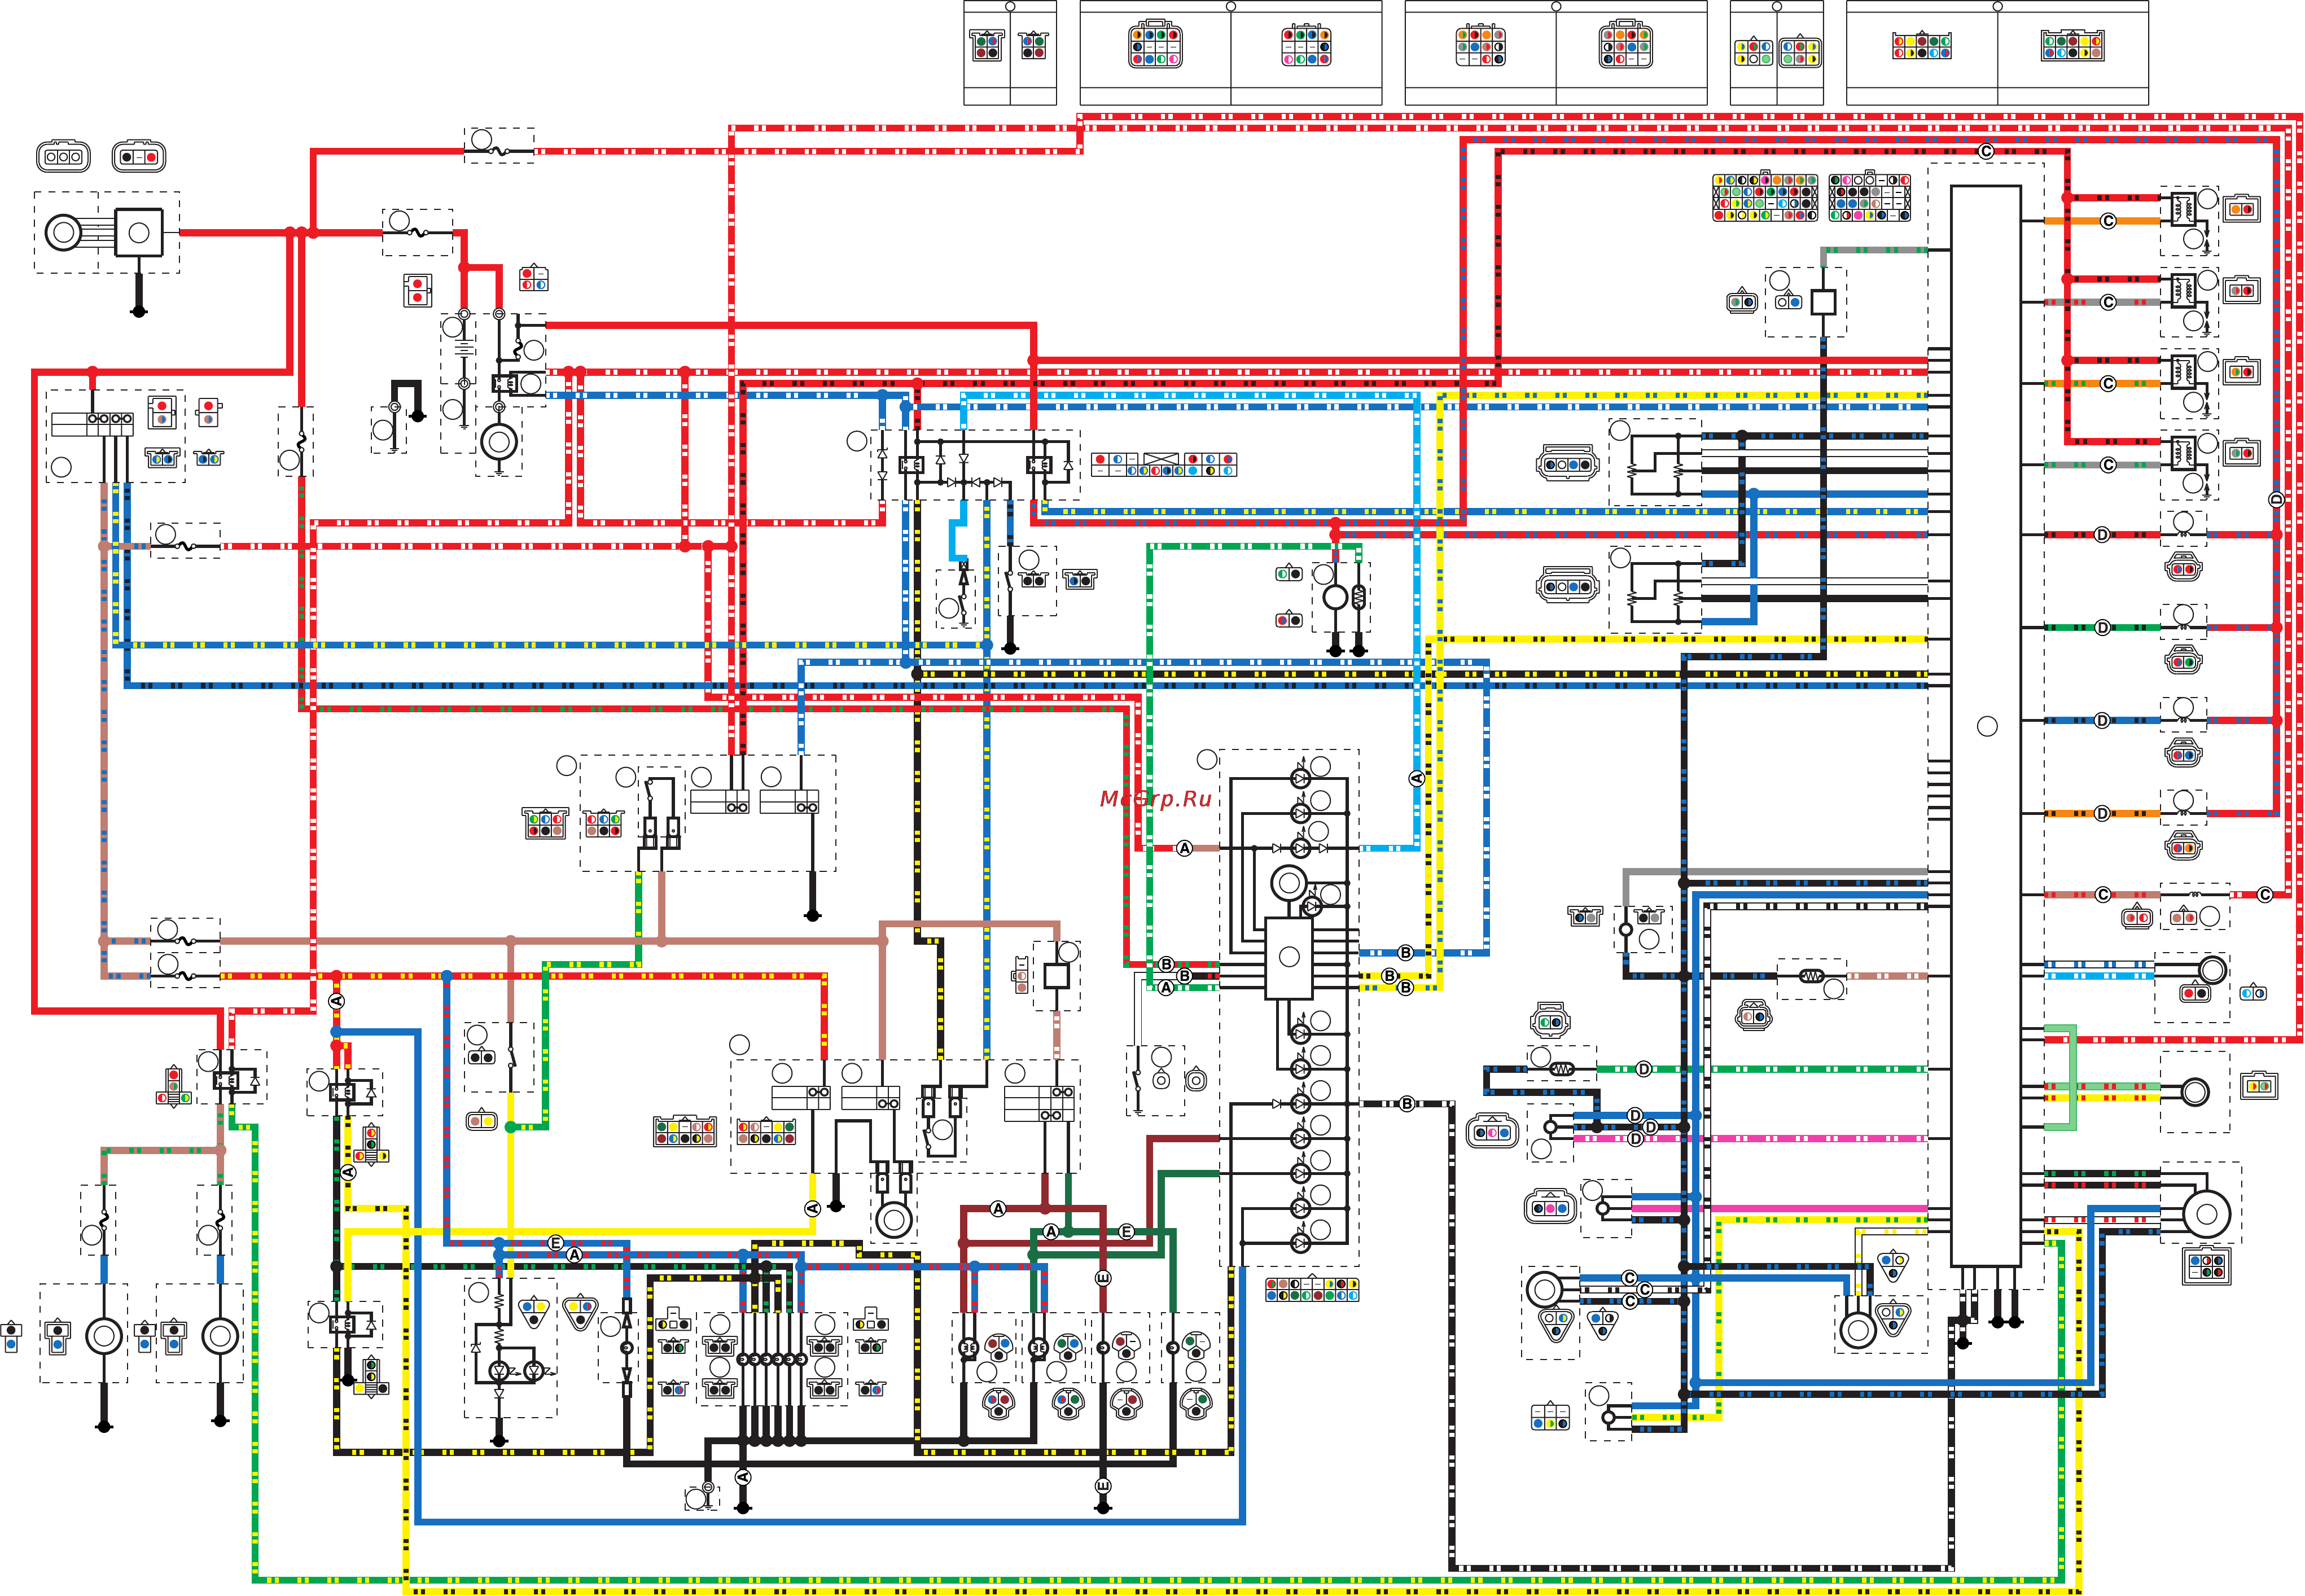
Task: Click the battery cell symbol
Action: 464,348
